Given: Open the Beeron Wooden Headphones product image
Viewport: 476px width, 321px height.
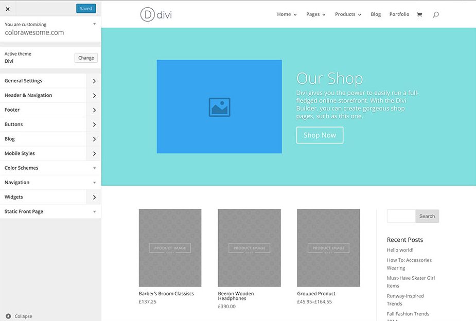Looking at the screenshot, I should (249, 247).
